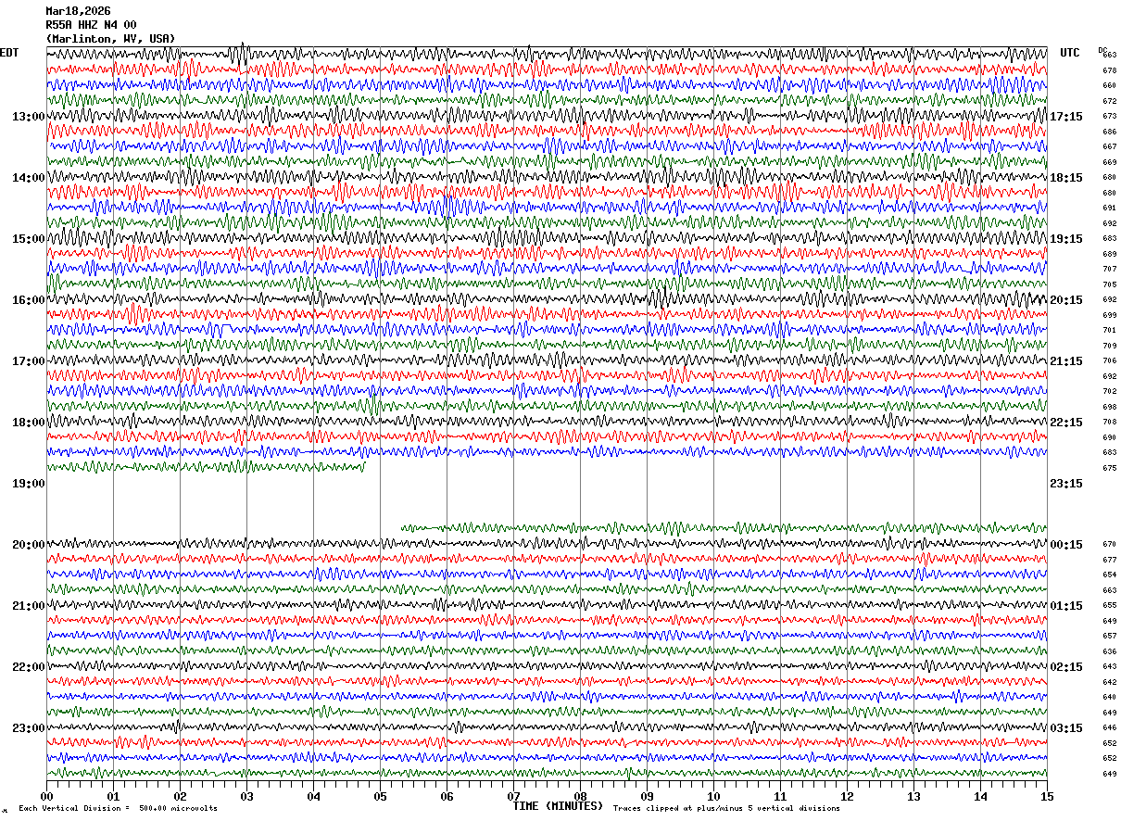Click the '18:00' EDT row label
This screenshot has height=821, width=1121.
coord(29,423)
